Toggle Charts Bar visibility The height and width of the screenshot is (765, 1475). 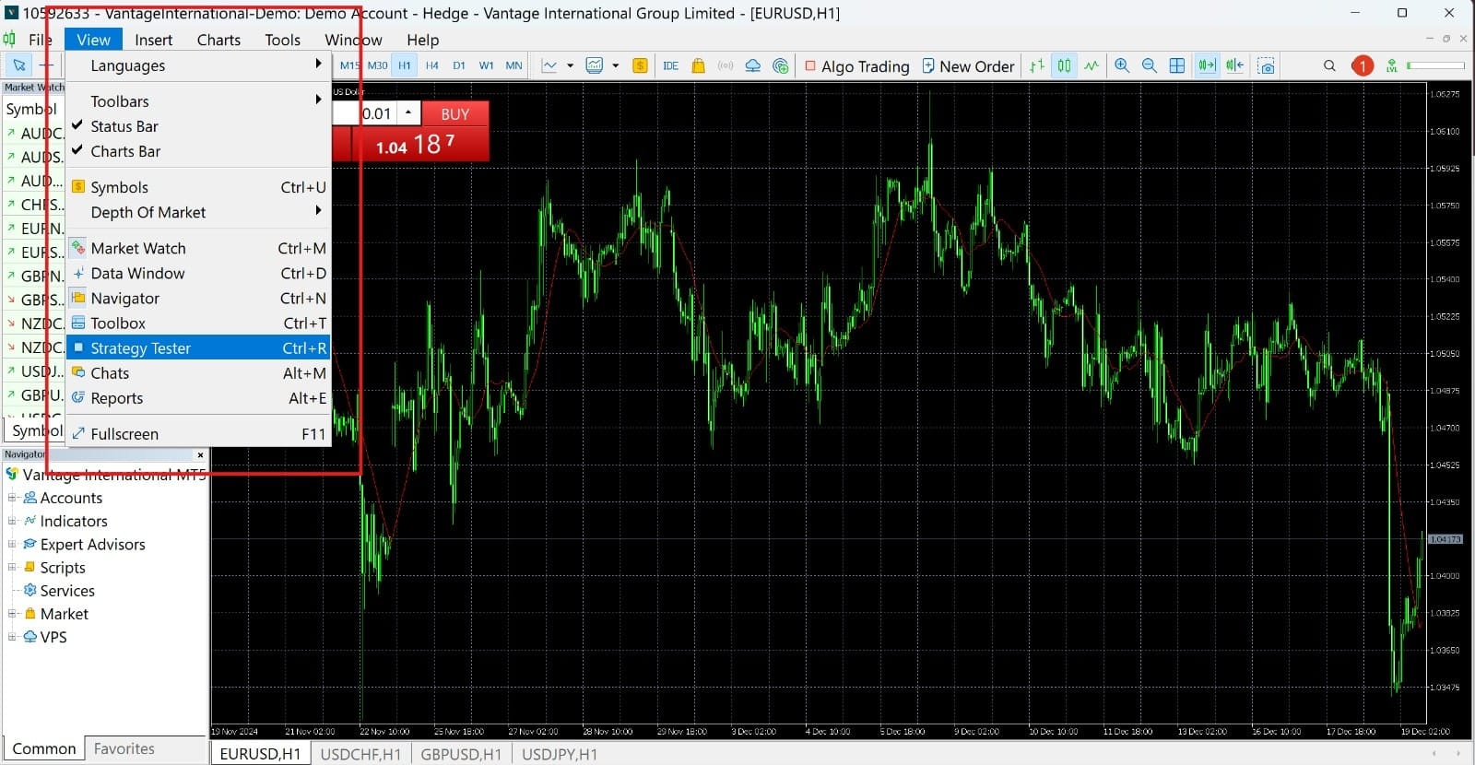[x=125, y=151]
